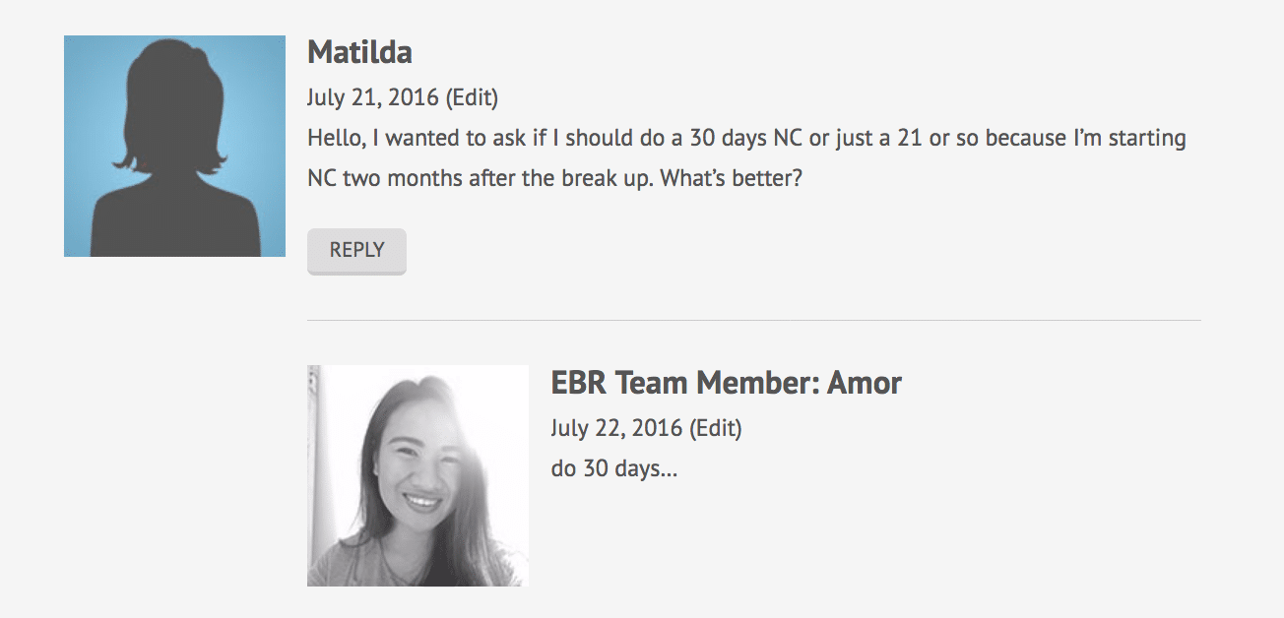Click the (Edit) link beside July 21, 2016
The width and height of the screenshot is (1284, 618).
tap(472, 98)
